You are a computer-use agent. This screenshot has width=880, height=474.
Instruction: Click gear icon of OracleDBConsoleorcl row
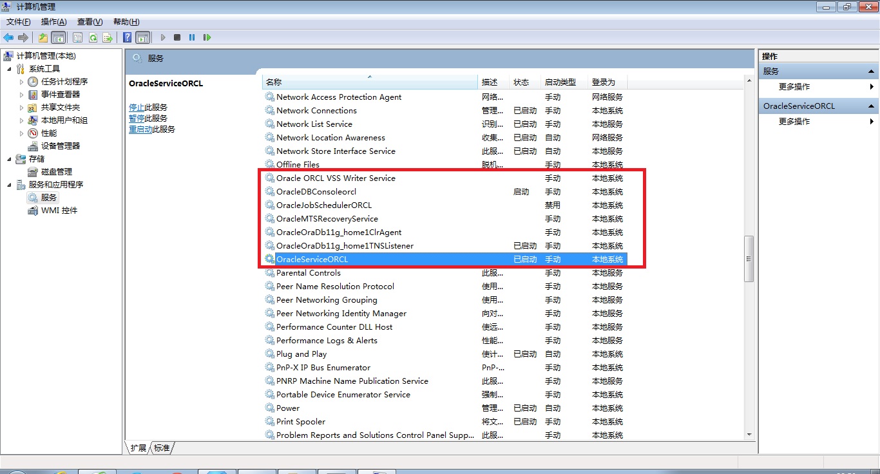coord(270,191)
